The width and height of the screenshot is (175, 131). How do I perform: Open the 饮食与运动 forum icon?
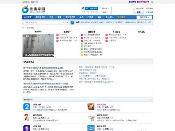(x=91, y=107)
